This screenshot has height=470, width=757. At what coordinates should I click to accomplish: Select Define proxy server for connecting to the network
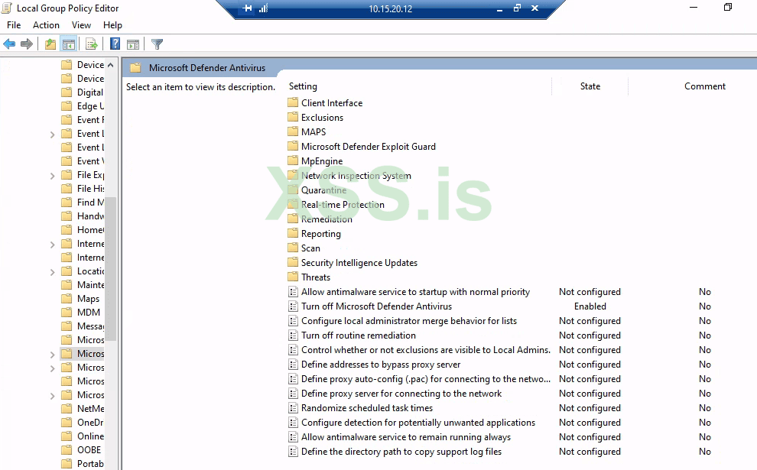[x=401, y=394]
